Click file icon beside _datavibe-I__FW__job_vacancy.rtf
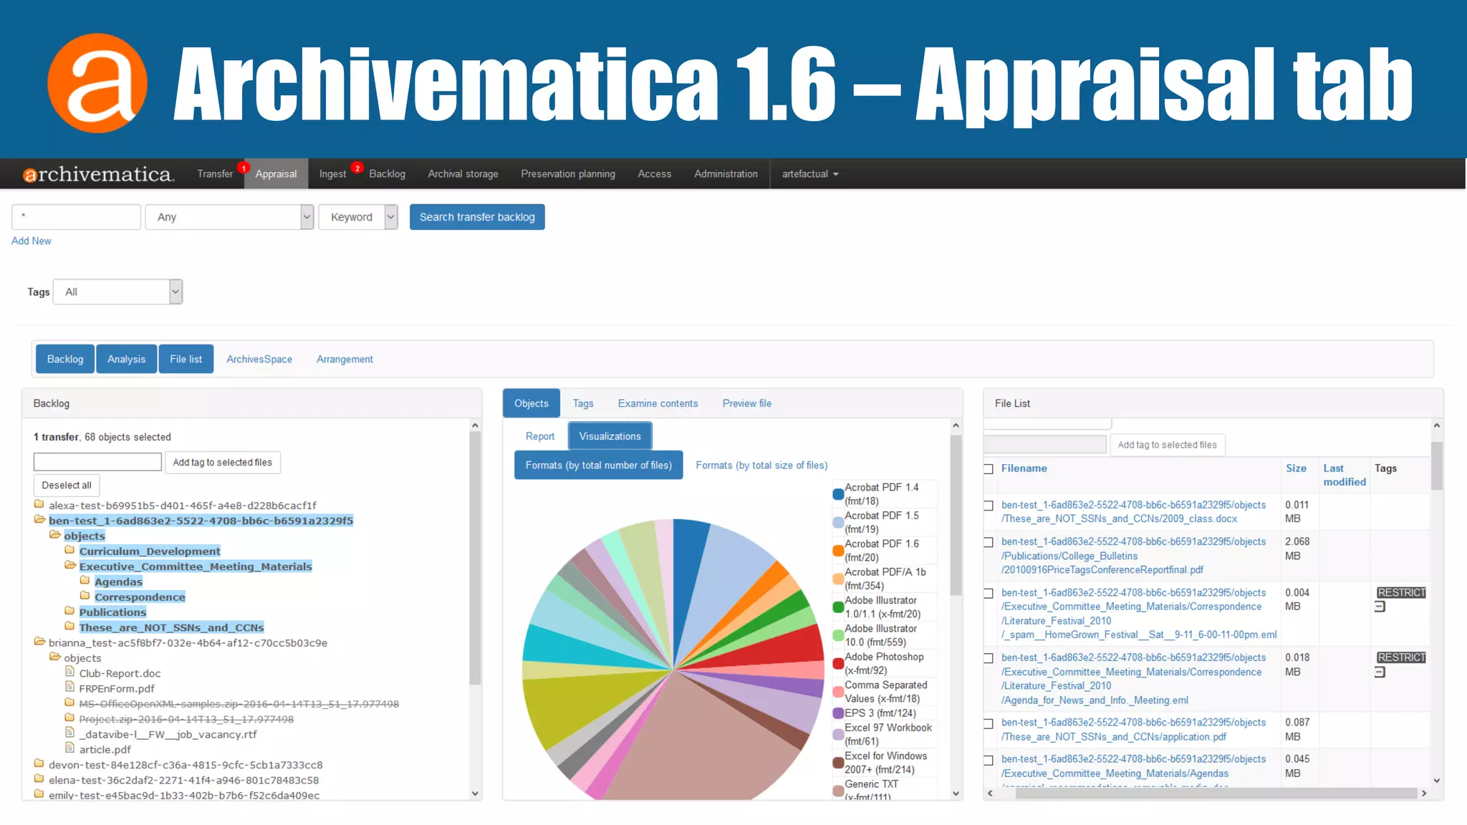The width and height of the screenshot is (1467, 825). click(69, 733)
